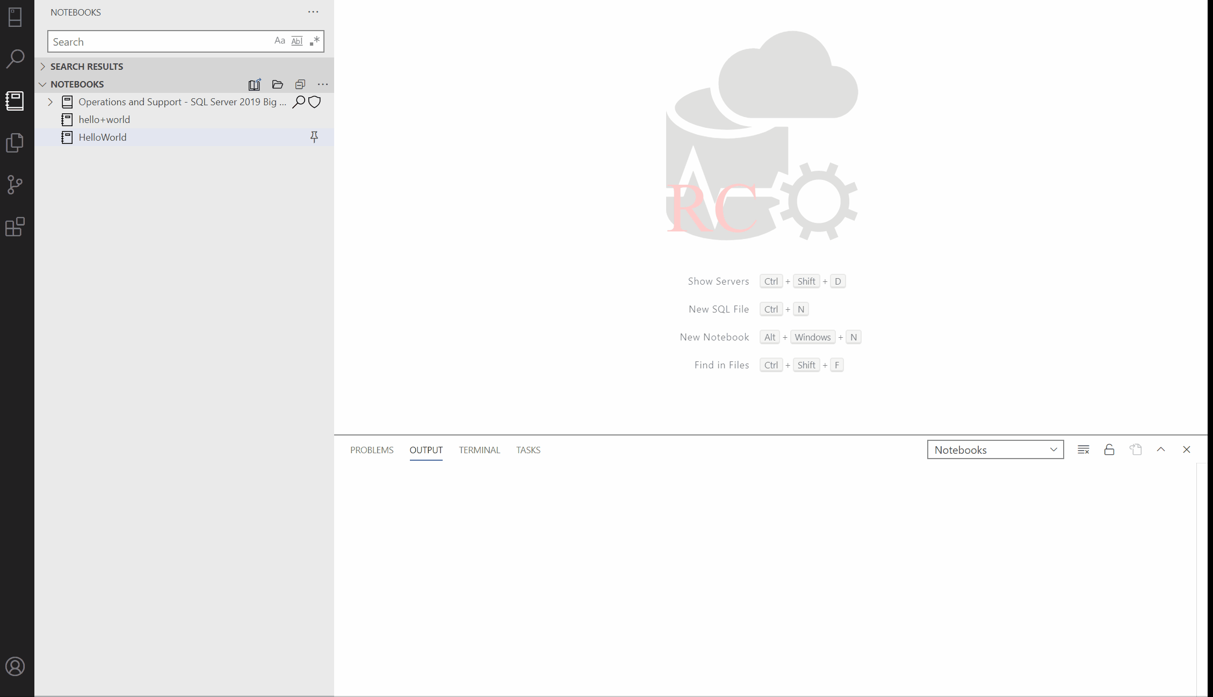
Task: Open the hello+world notebook
Action: (x=104, y=119)
